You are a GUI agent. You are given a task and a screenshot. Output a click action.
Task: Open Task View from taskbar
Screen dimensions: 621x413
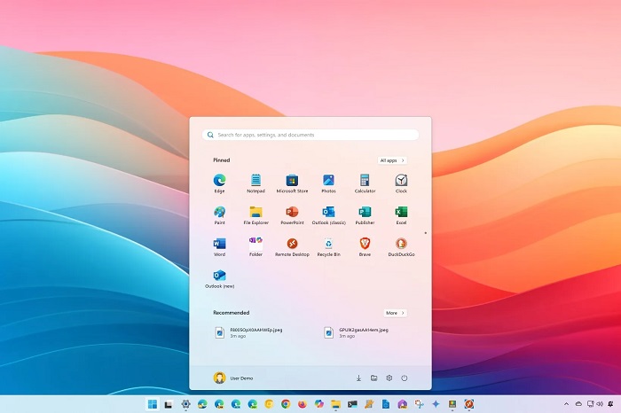(169, 404)
